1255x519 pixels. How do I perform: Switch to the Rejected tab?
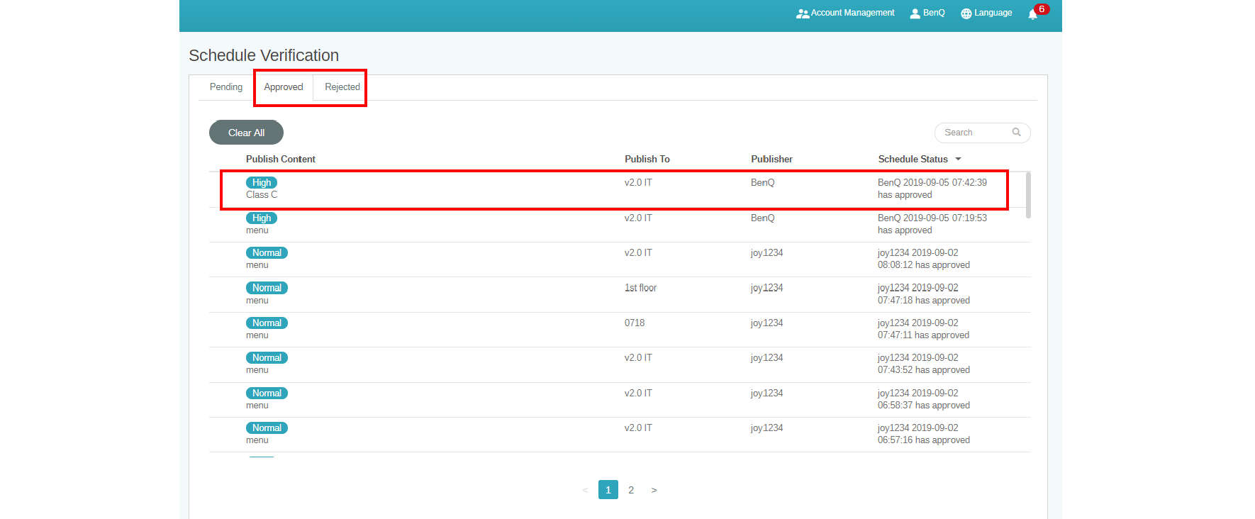342,86
